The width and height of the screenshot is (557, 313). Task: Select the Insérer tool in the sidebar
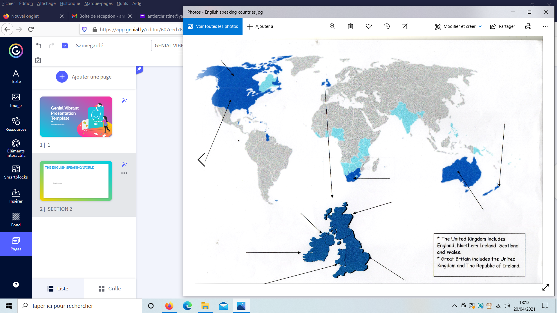click(16, 196)
